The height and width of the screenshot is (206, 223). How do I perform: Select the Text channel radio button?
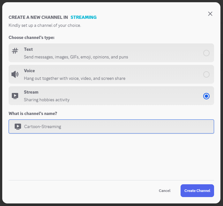pos(206,53)
